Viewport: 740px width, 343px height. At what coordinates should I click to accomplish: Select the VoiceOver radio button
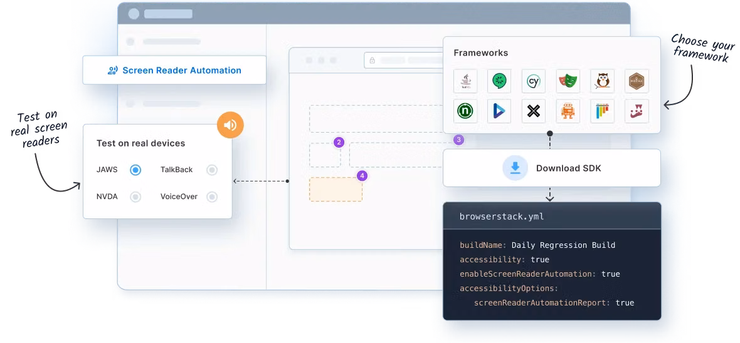pyautogui.click(x=212, y=197)
